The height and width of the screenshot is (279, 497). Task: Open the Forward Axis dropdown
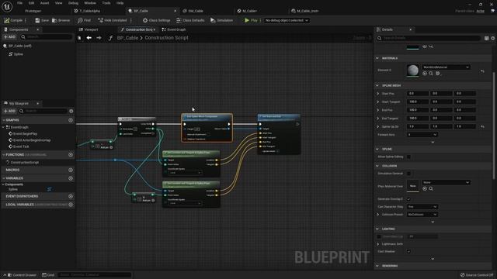(x=422, y=134)
